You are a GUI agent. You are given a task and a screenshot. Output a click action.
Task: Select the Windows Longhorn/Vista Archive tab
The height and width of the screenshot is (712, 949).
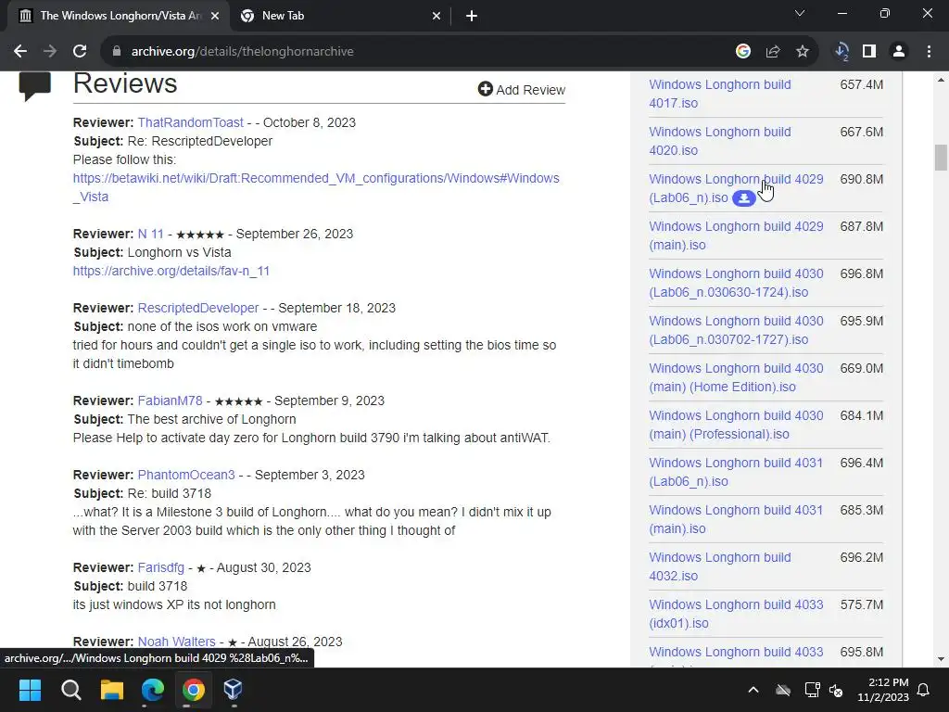[x=118, y=17]
